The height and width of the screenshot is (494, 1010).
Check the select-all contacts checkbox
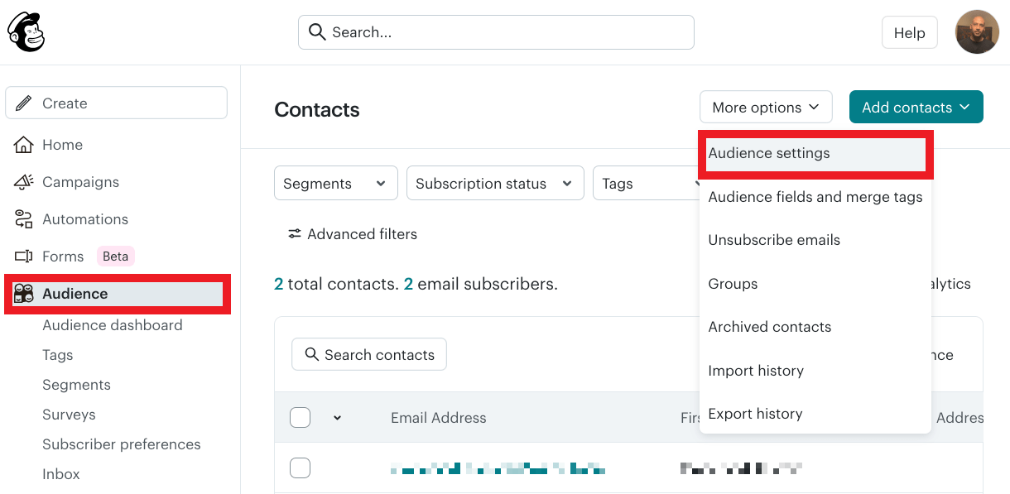(300, 418)
